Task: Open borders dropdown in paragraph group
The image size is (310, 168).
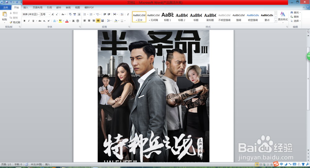Action: pos(125,20)
